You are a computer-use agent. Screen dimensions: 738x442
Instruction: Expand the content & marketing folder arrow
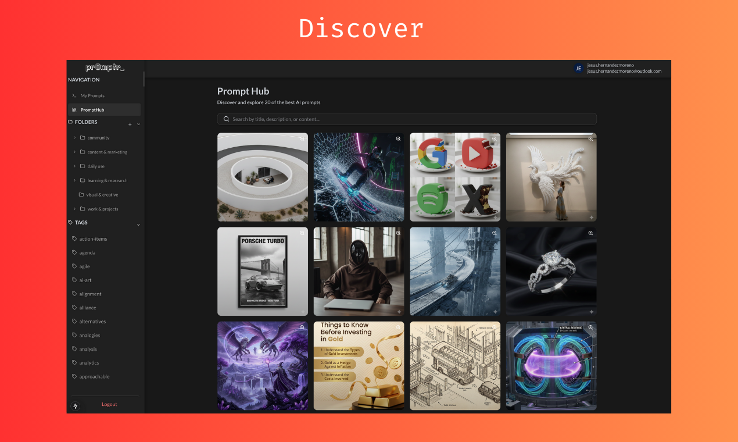[74, 152]
